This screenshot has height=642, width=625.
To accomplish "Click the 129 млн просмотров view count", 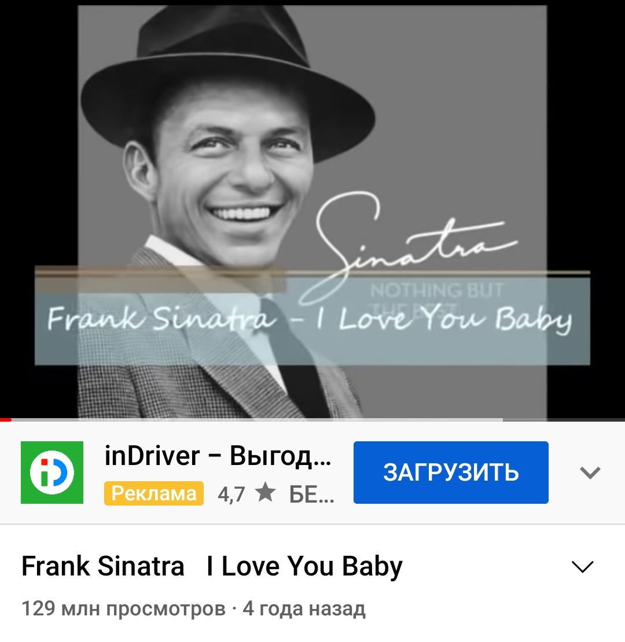I will click(x=123, y=608).
